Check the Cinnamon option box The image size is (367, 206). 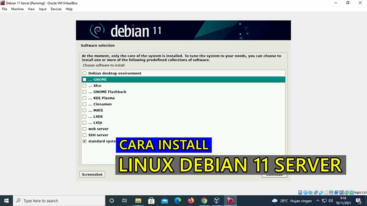84,104
